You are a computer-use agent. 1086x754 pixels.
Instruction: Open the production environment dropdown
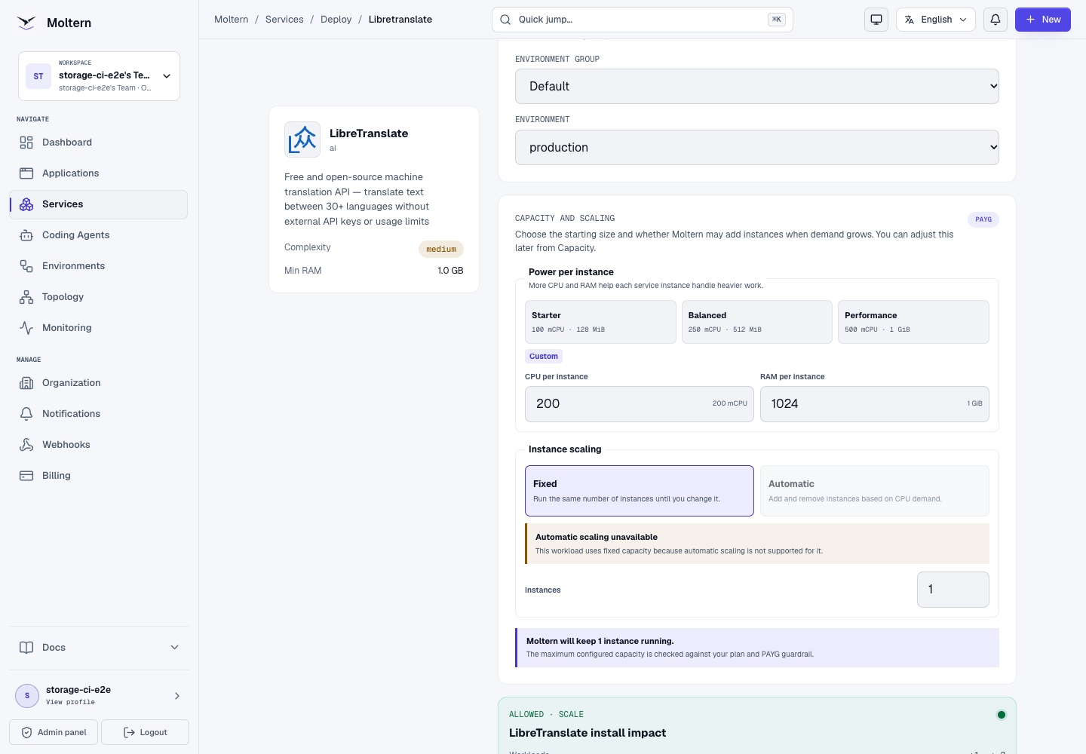[x=757, y=148]
